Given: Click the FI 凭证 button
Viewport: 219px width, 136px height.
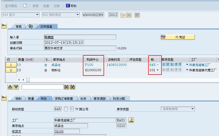Looking at the screenshot, I should point(178,37).
